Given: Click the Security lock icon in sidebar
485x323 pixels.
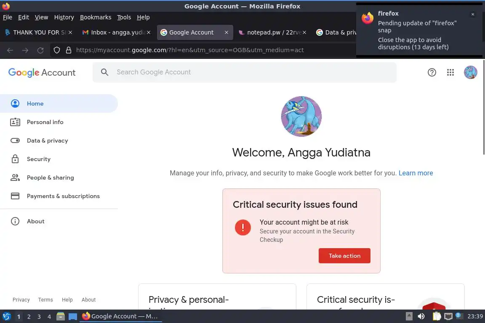Looking at the screenshot, I should pyautogui.click(x=15, y=159).
